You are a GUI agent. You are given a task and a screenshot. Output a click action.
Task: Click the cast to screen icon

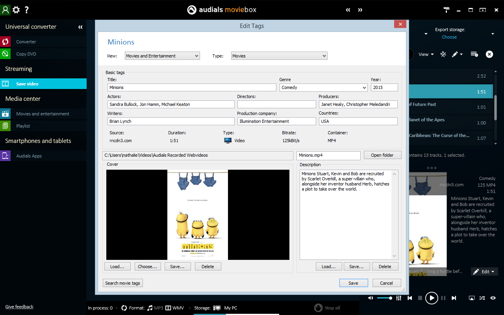[x=472, y=298]
